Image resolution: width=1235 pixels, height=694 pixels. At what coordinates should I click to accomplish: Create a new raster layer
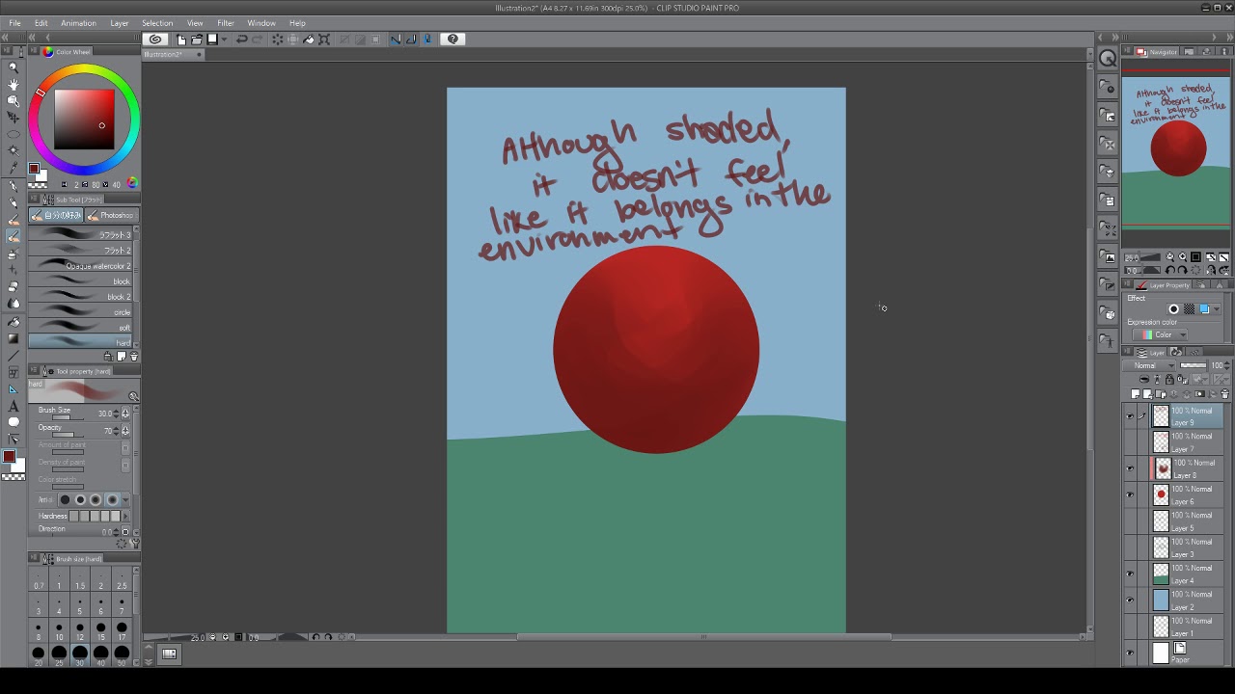pos(1136,394)
